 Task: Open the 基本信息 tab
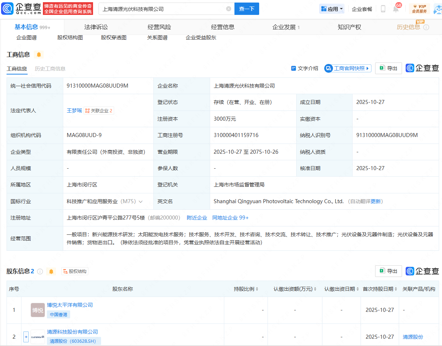point(32,27)
